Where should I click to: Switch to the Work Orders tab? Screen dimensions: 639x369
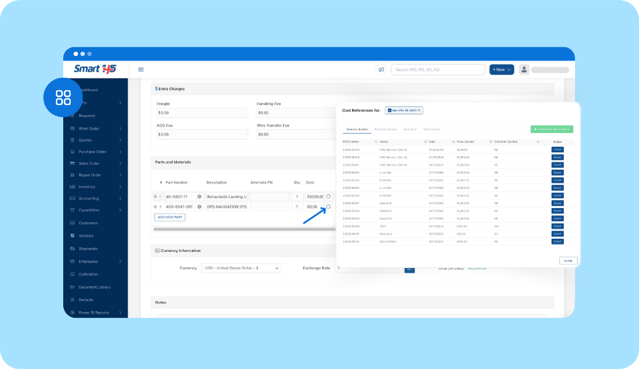click(431, 130)
